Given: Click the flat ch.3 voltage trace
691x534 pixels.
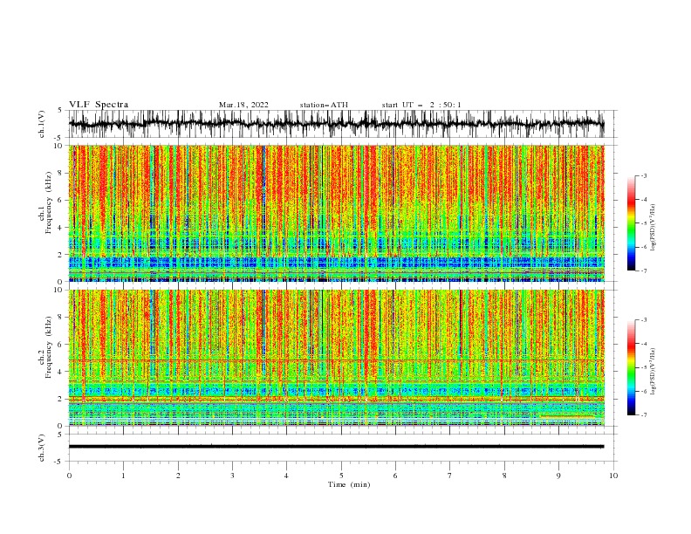Looking at the screenshot, I should click(337, 447).
